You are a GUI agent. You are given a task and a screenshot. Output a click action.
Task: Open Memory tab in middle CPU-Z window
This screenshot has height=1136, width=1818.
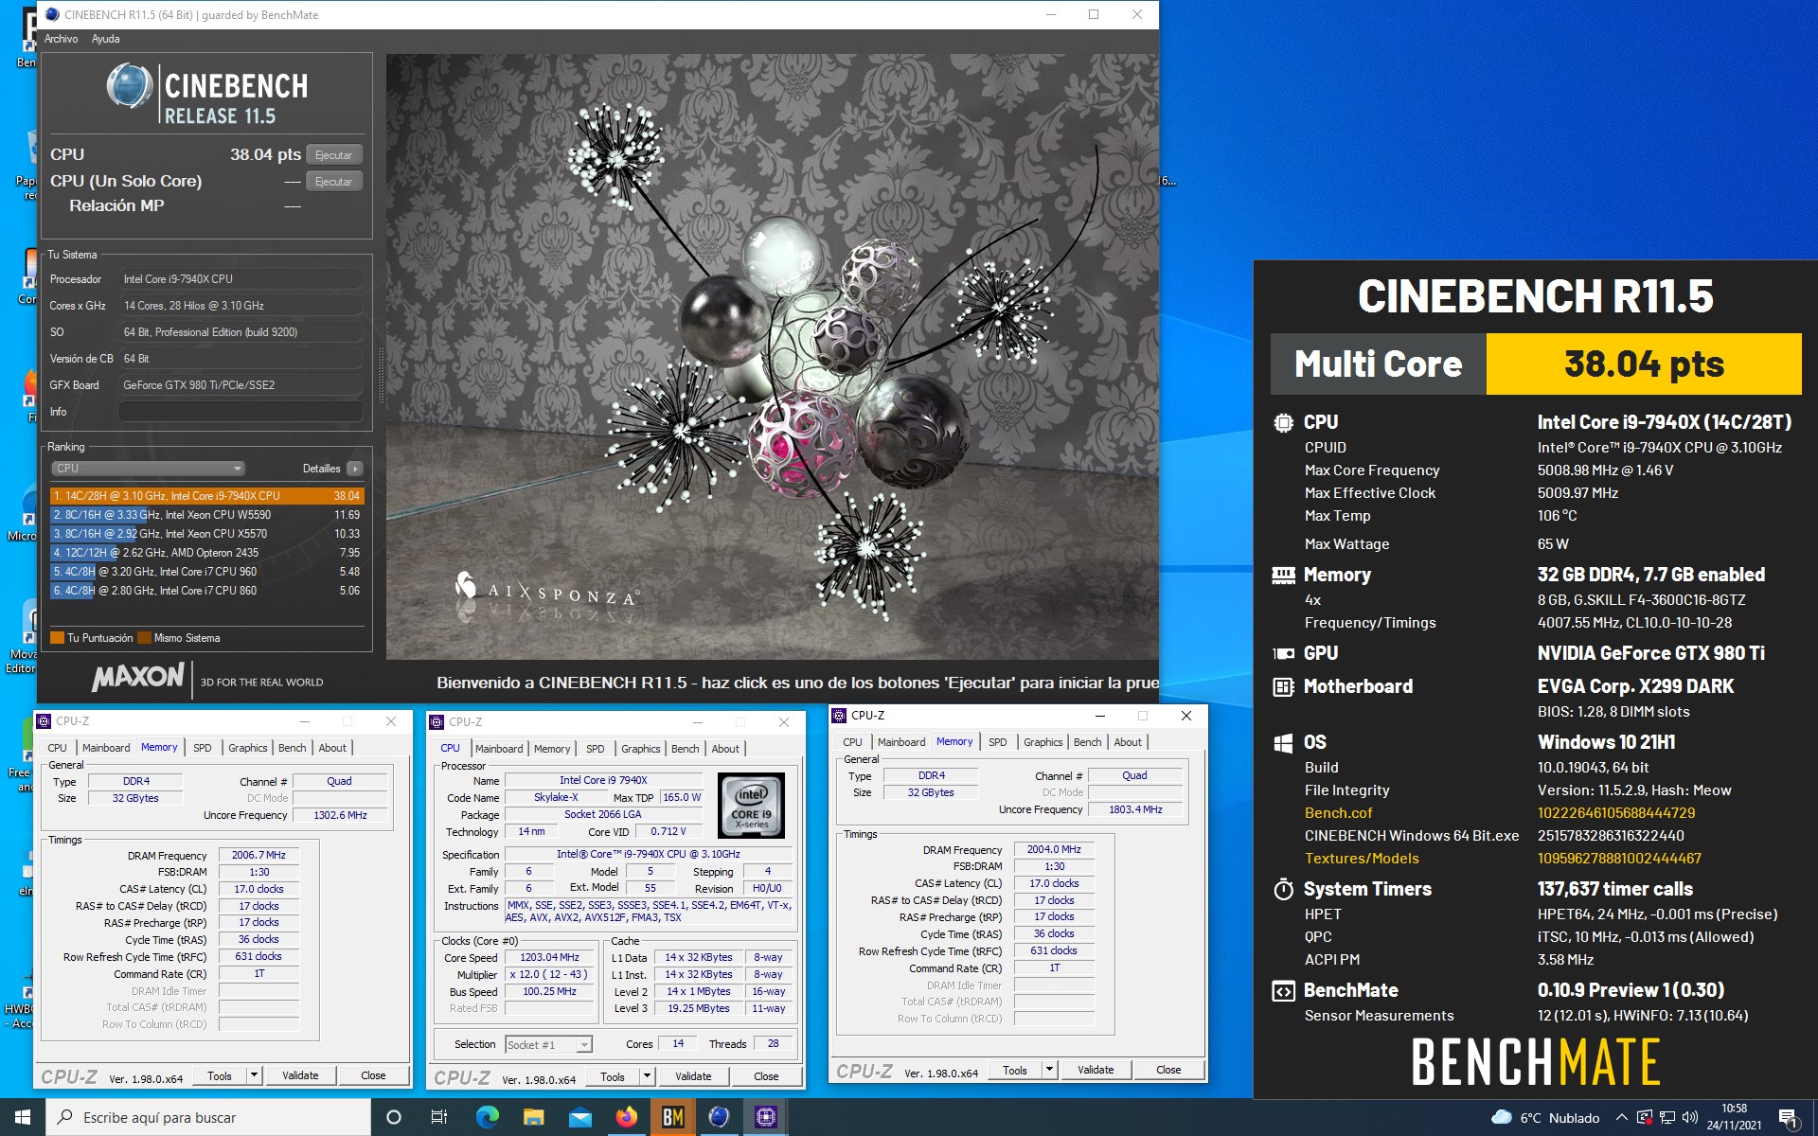click(x=552, y=749)
